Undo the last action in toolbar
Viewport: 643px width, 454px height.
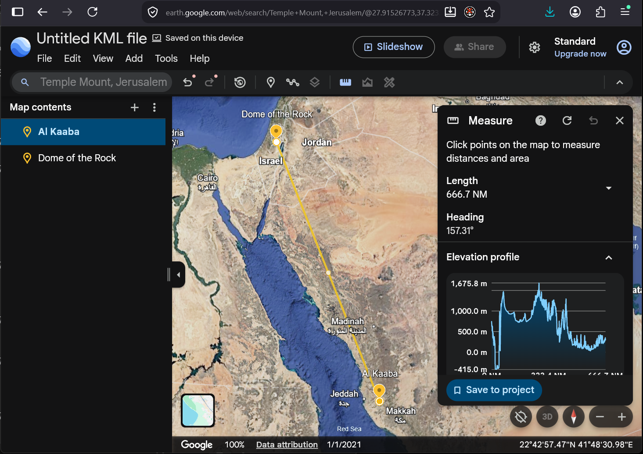pyautogui.click(x=188, y=82)
